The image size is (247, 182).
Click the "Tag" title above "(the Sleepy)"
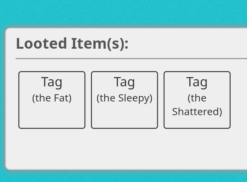(125, 82)
